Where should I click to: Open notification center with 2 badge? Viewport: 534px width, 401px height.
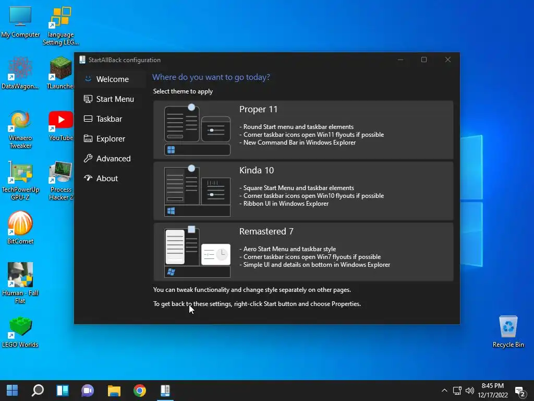pyautogui.click(x=520, y=392)
